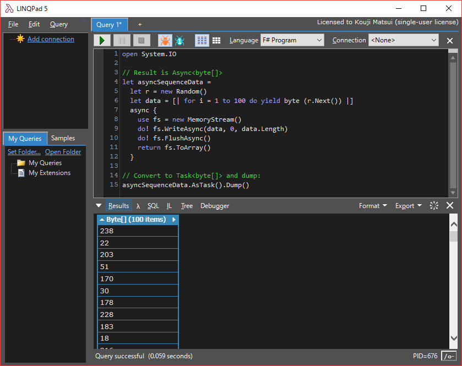The width and height of the screenshot is (462, 366).
Task: Select the My Extensions document icon
Action: pyautogui.click(x=21, y=173)
